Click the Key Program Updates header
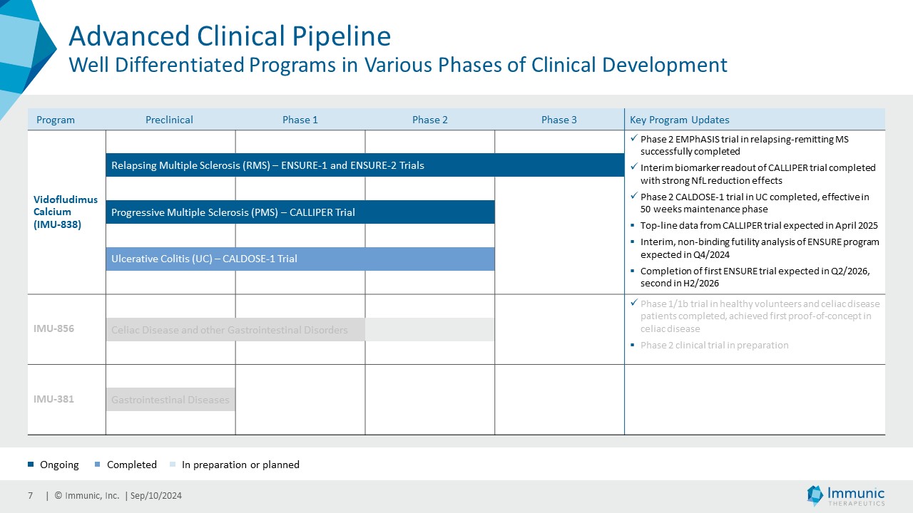913x513 pixels. (x=679, y=120)
